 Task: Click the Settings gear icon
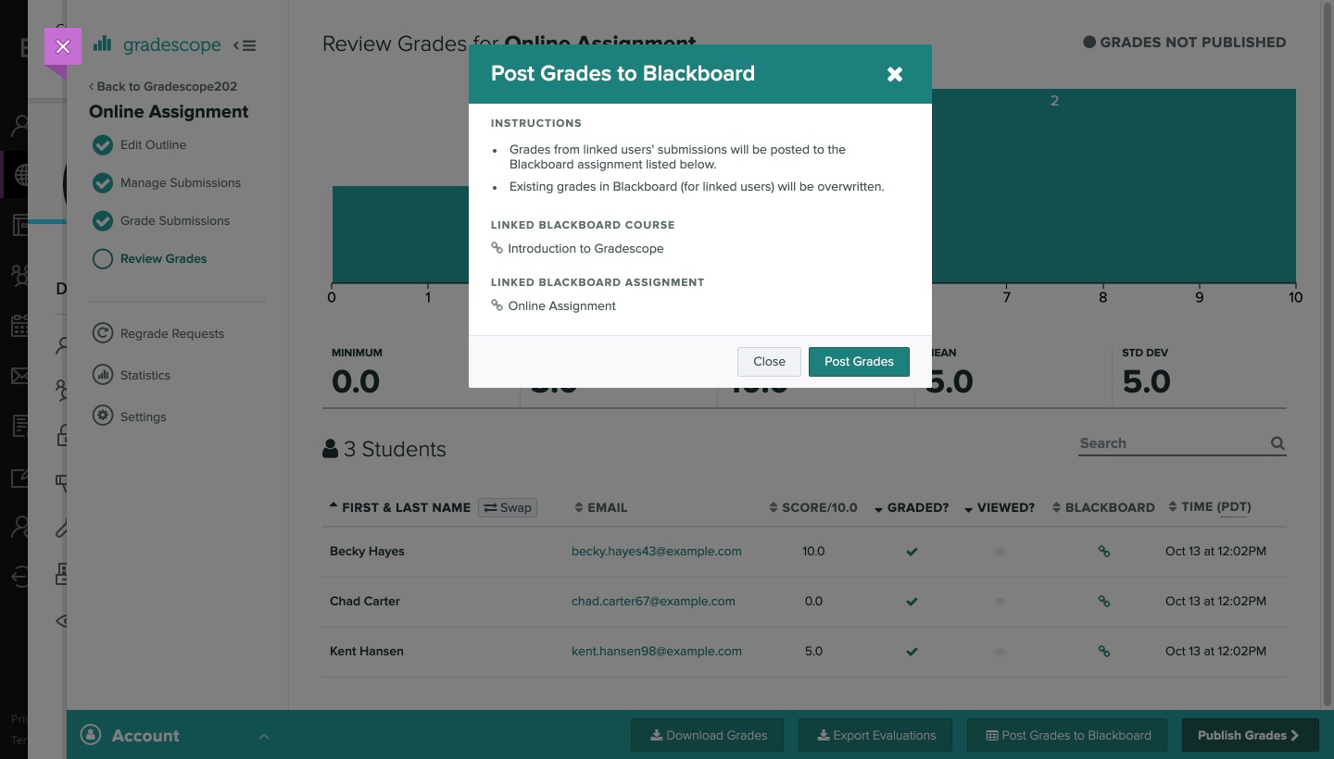pos(103,416)
